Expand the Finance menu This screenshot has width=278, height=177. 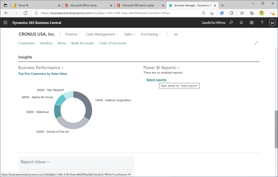tap(73, 34)
